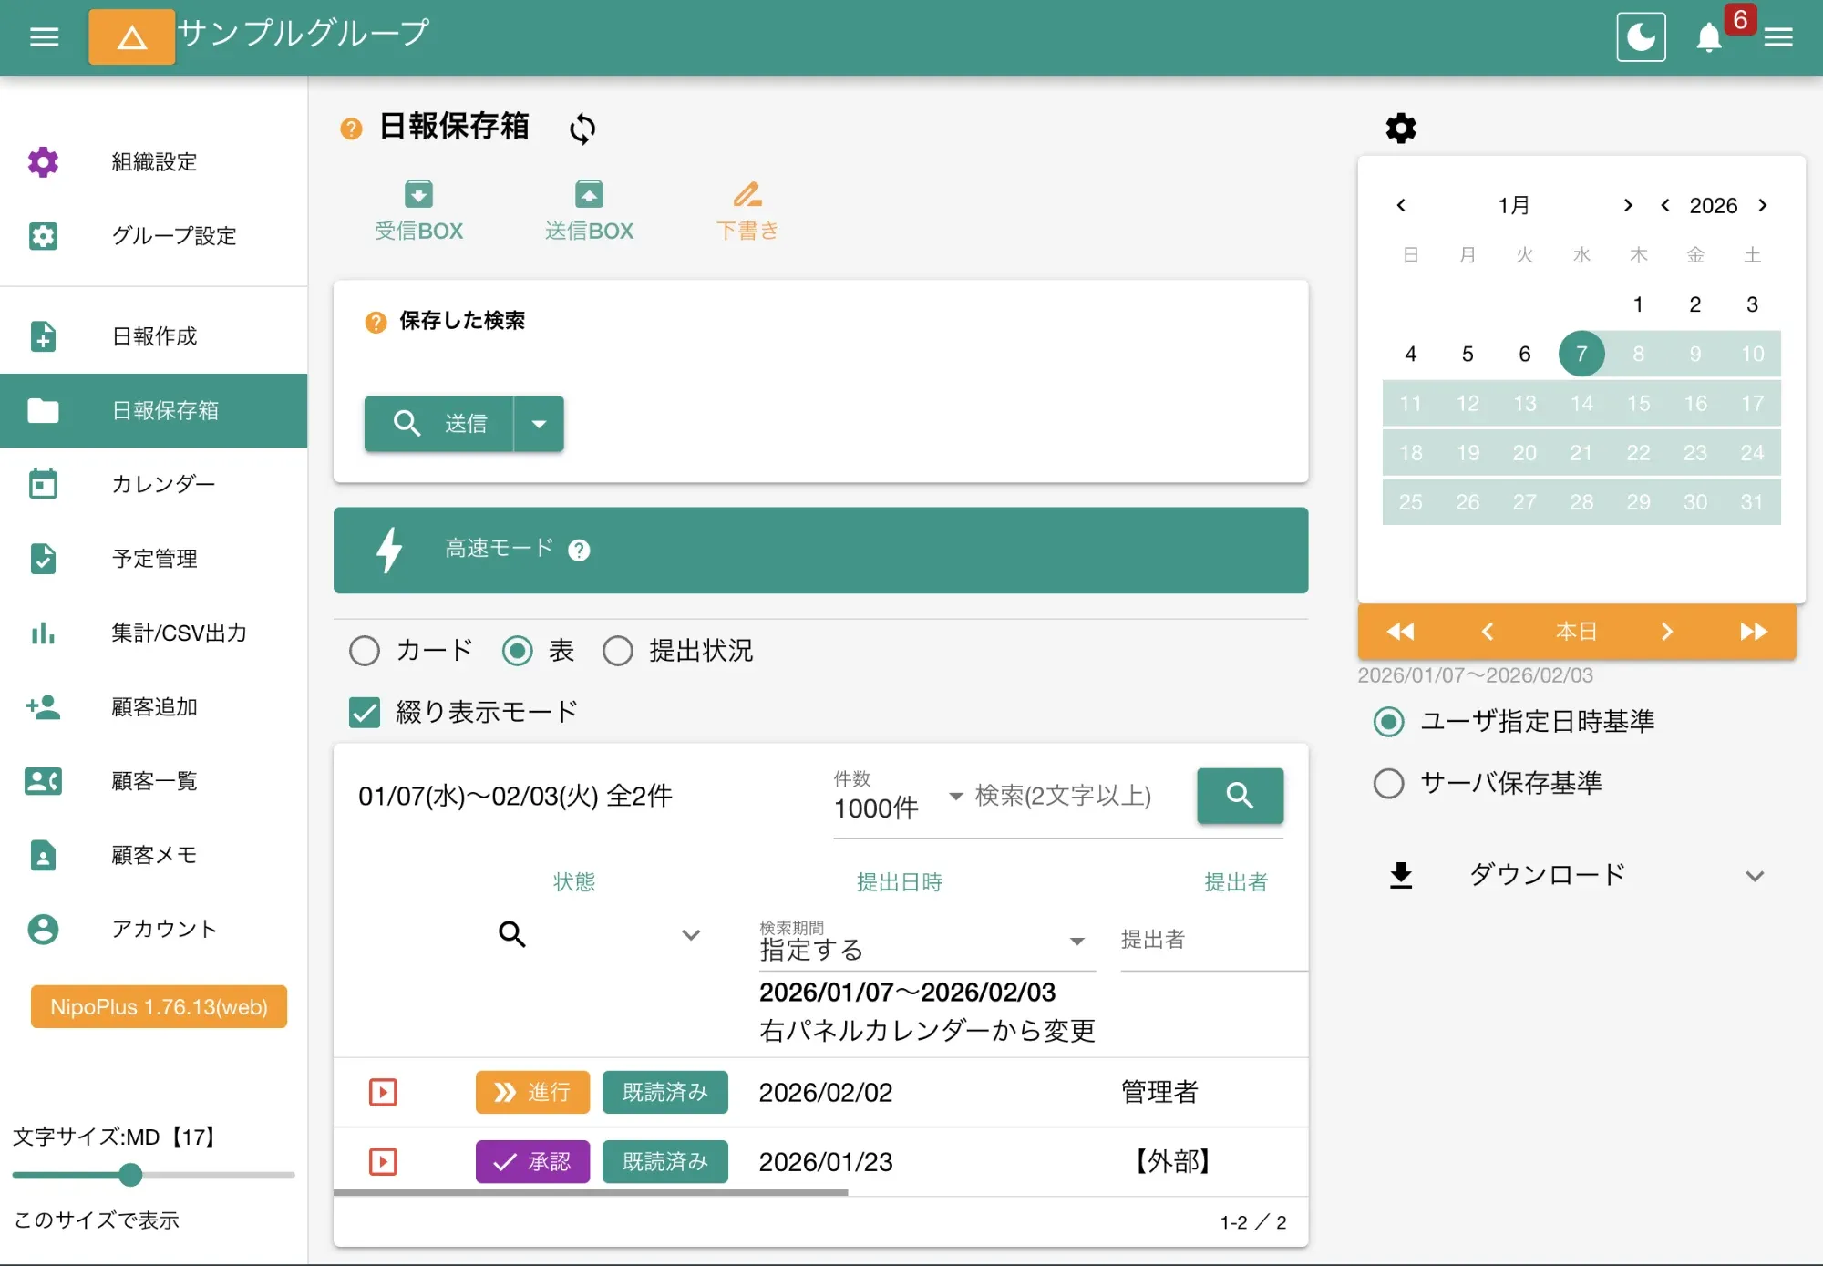Expand the 送信 saved search dropdown arrow

tap(540, 424)
